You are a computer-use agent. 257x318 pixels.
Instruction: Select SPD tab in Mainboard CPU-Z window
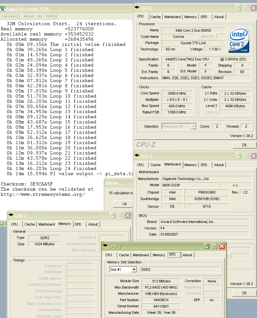click(204, 165)
